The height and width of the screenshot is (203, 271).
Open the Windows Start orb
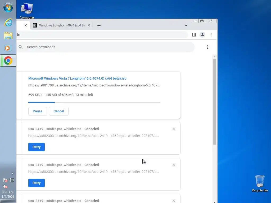8,8
